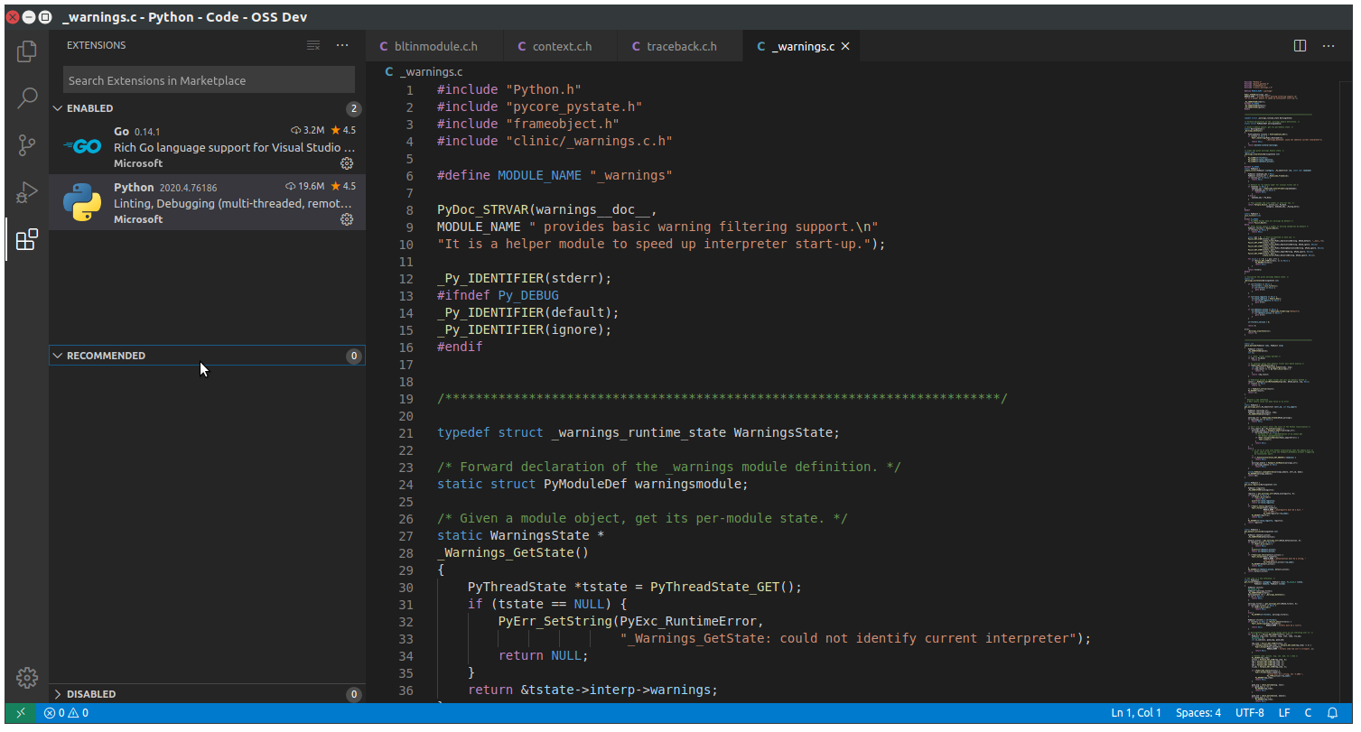Click Ln 1, Col 1 in status bar
Screen dimensions: 1361x732
pyautogui.click(x=1136, y=713)
